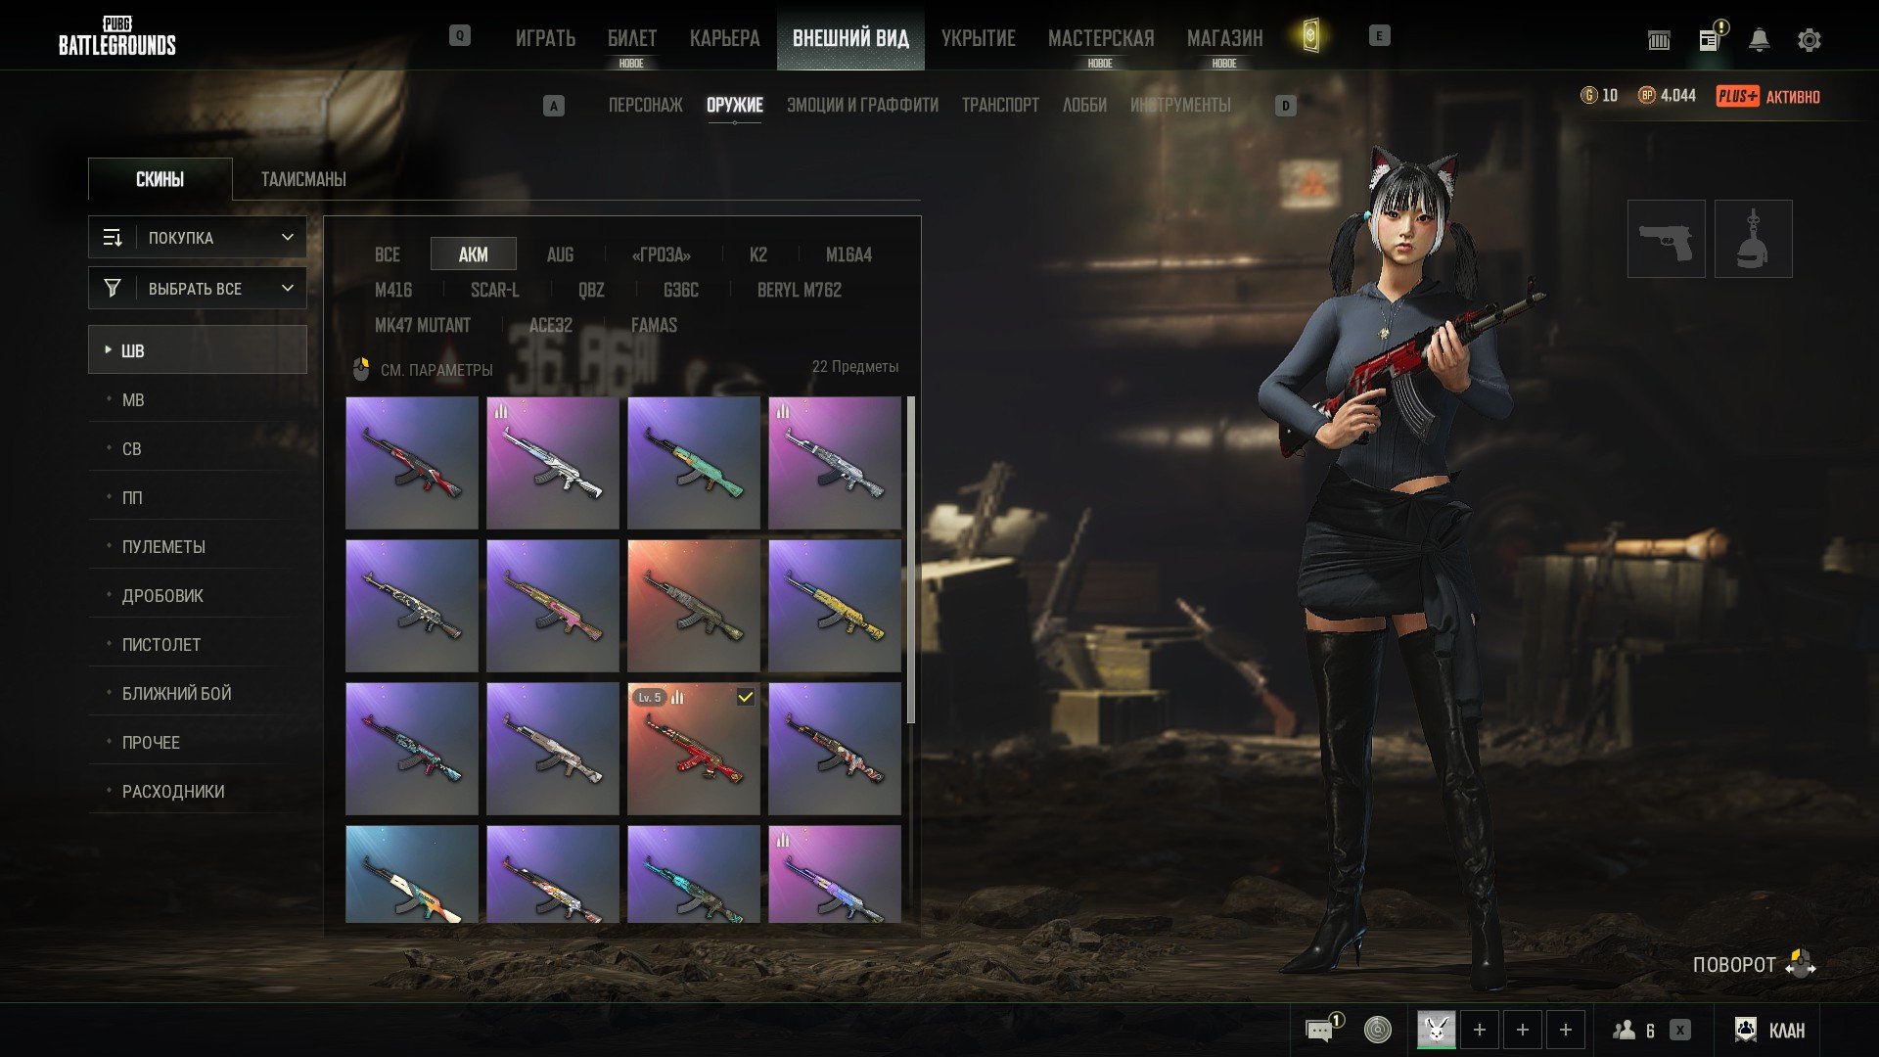Click СМ. ПАРАМЕТРЫ link
1879x1057 pixels.
[435, 370]
